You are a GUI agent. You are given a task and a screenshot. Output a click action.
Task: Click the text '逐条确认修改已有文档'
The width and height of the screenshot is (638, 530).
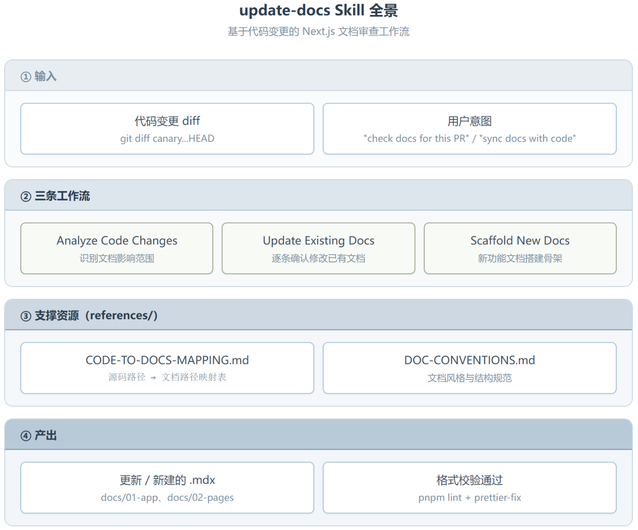pyautogui.click(x=319, y=258)
